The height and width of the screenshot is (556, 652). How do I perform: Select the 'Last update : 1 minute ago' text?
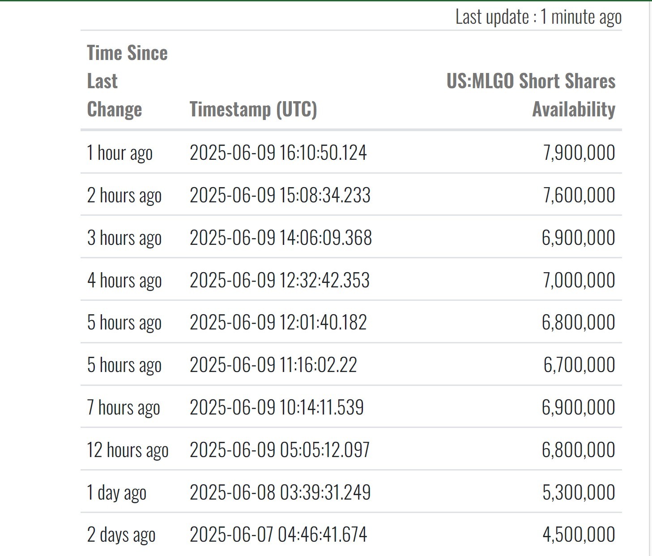click(538, 17)
